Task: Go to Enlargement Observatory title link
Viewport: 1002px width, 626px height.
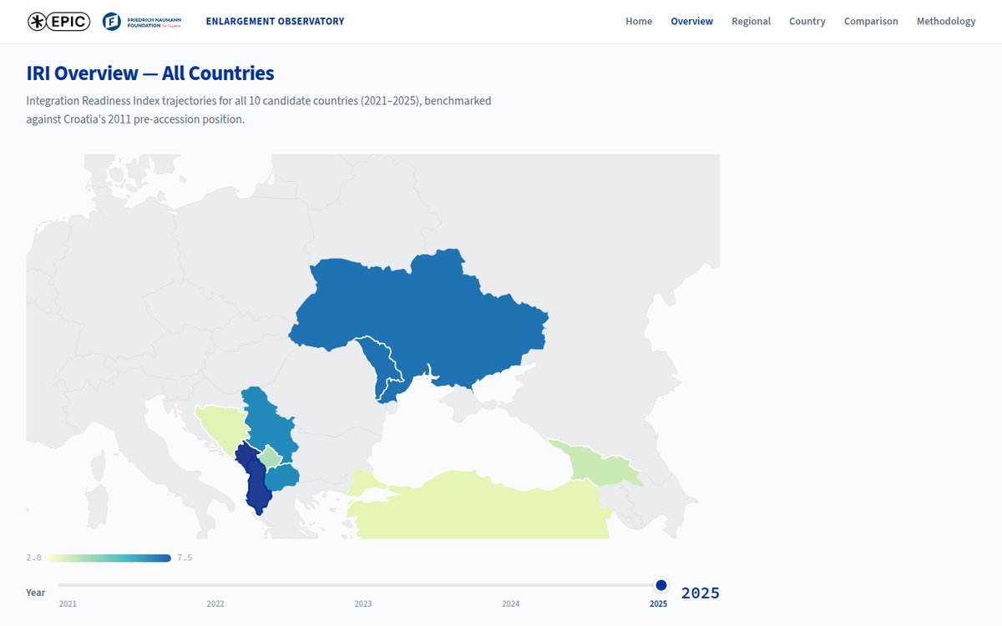Action: click(275, 22)
